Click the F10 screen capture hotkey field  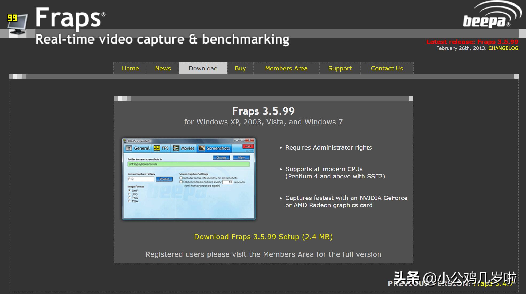coord(140,179)
